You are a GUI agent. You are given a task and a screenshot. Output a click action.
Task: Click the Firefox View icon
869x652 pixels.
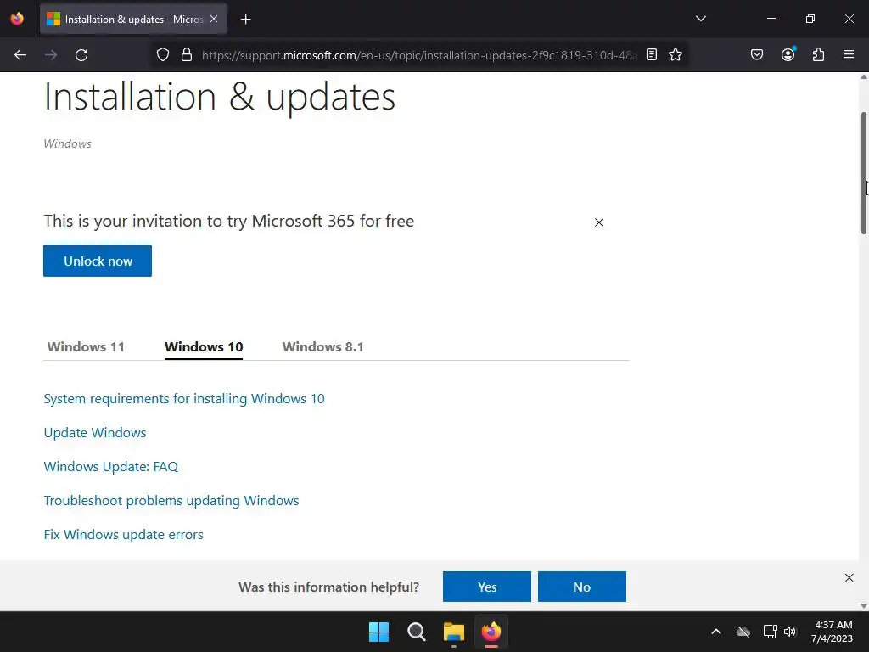pos(17,19)
